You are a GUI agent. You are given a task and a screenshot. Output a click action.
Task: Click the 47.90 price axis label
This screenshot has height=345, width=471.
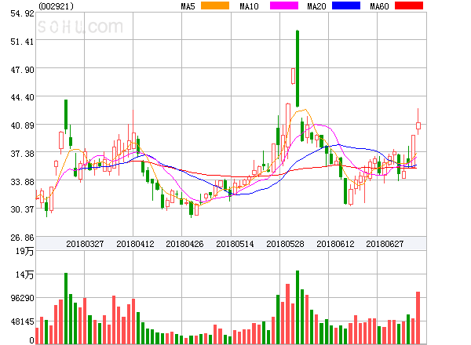pos(22,70)
